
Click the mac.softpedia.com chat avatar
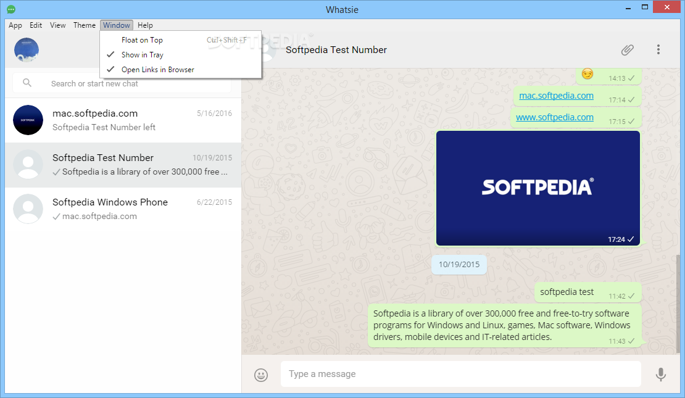tap(28, 120)
